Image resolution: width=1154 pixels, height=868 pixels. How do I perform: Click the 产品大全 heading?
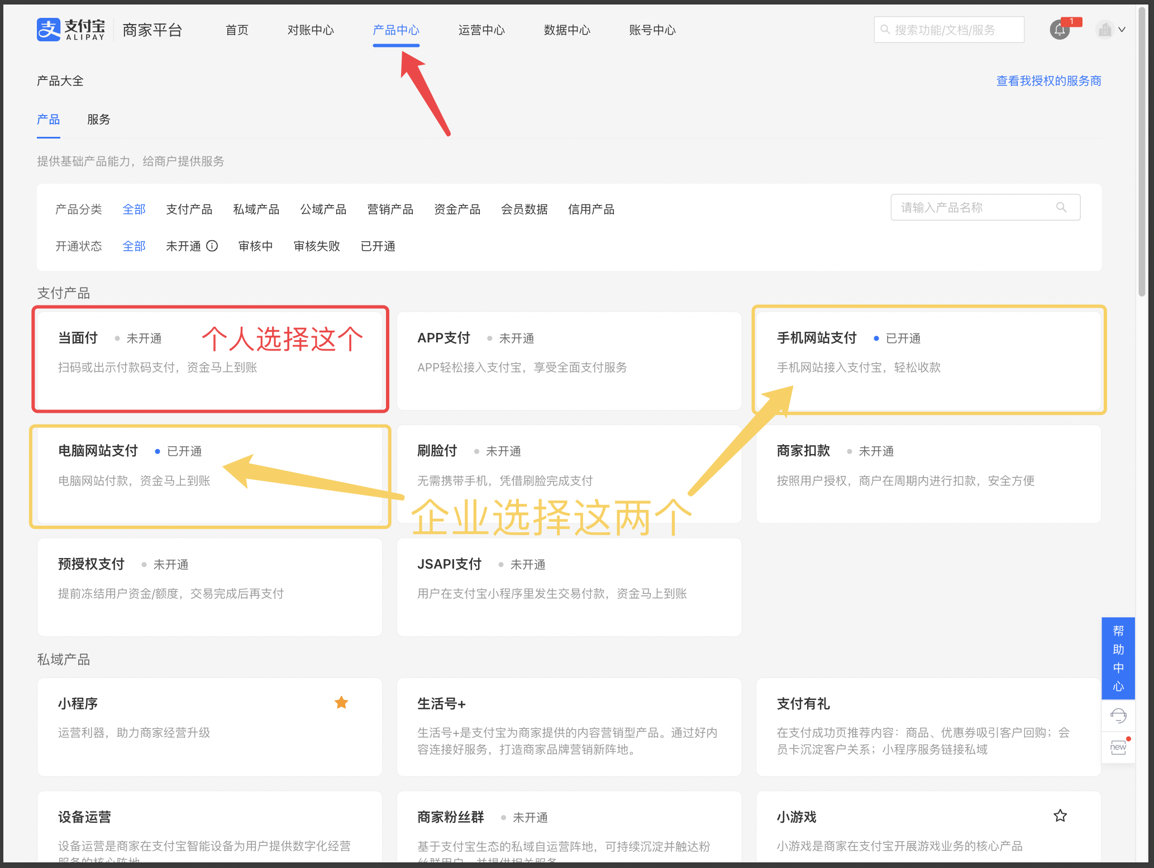click(60, 81)
